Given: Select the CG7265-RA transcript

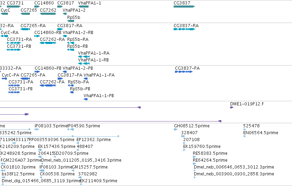Looking at the screenshot, I should tap(25, 29).
